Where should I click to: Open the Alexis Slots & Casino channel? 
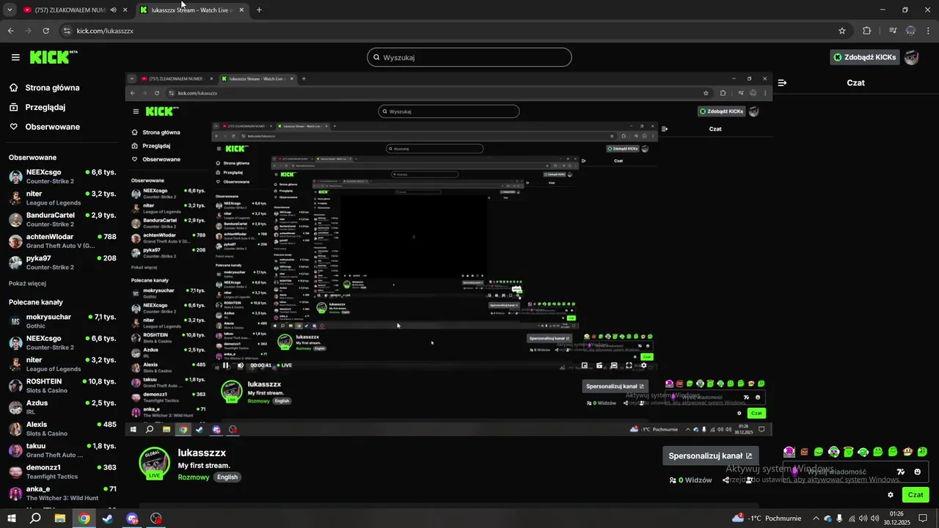tap(62, 428)
